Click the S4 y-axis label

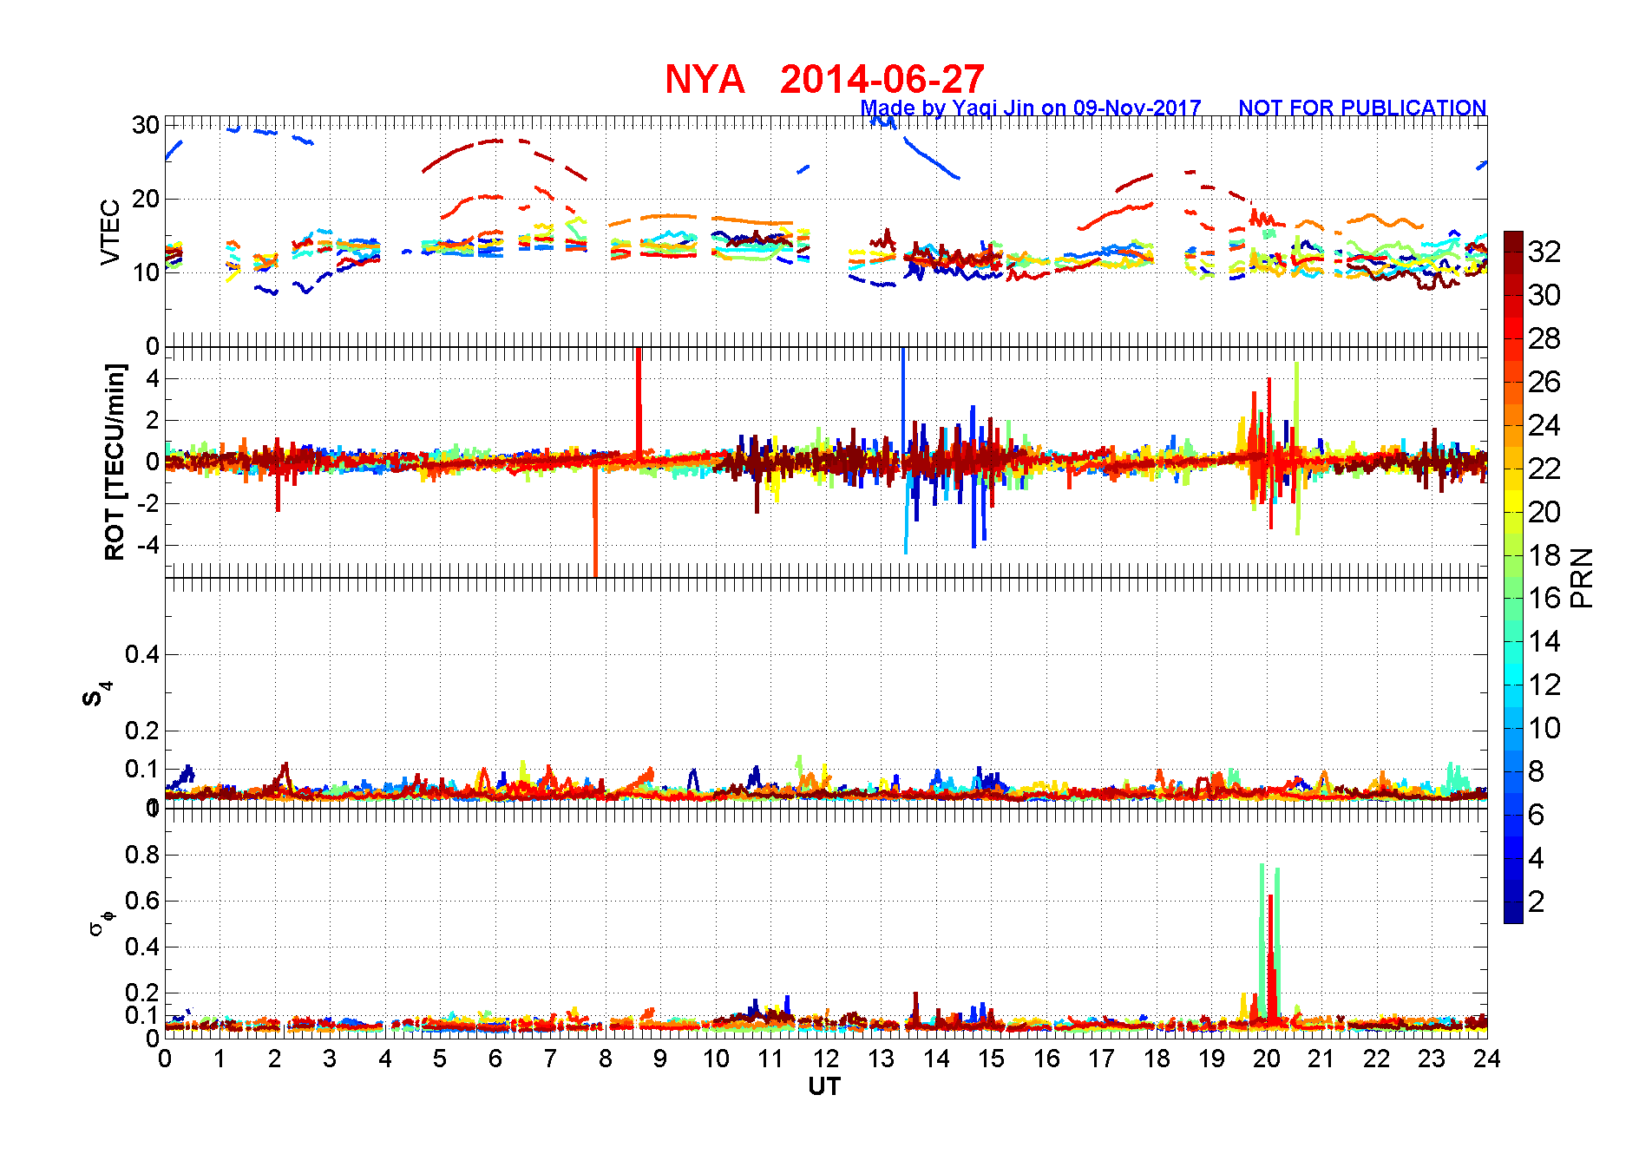pos(97,693)
